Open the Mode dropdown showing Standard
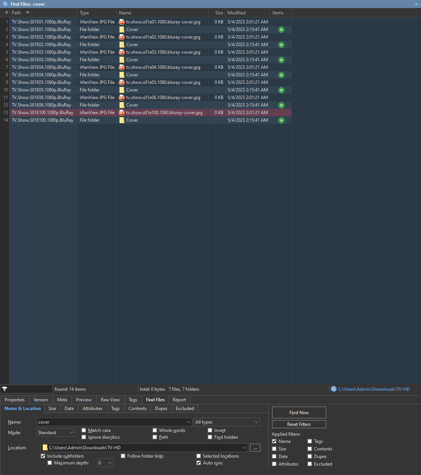 56,432
